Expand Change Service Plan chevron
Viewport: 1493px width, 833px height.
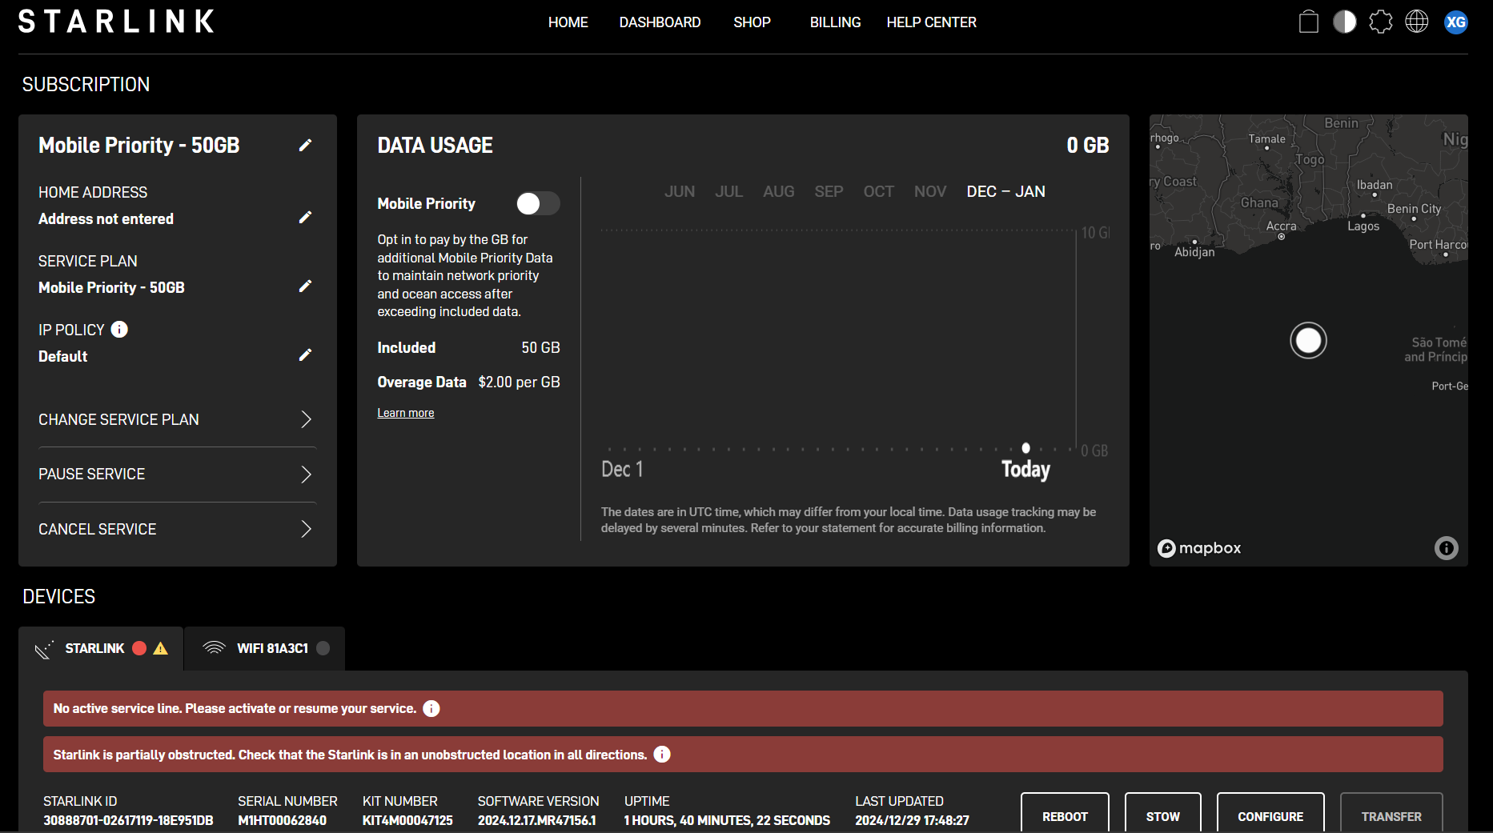pos(306,419)
